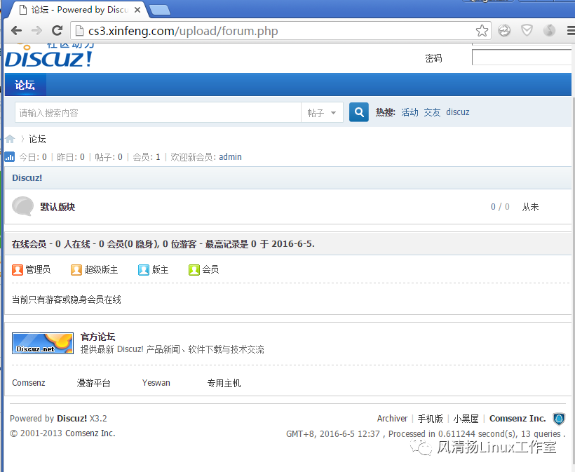575x472 pixels.
Task: Click the page icon in the address bar
Action: 79,31
